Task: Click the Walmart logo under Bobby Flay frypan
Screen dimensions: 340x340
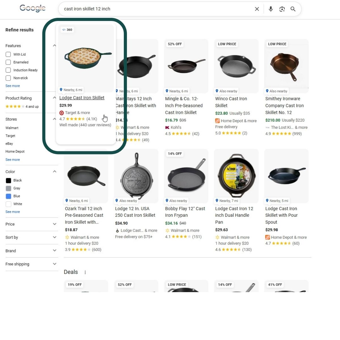Action: click(167, 231)
